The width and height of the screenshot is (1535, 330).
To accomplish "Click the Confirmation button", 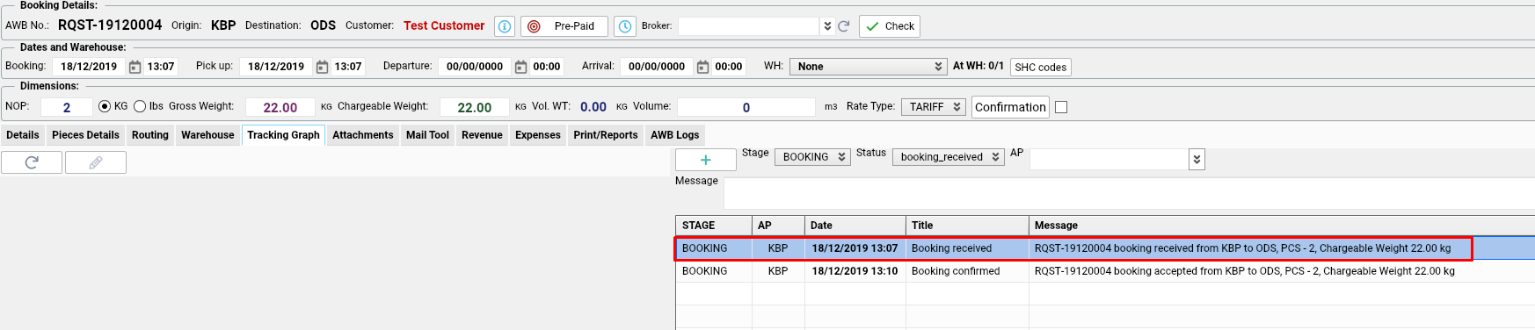I will tap(1010, 107).
